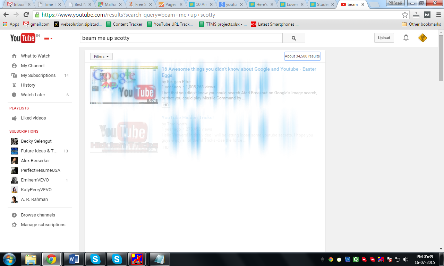Close the active beam YouTube tab
Image resolution: width=444 pixels, height=266 pixels.
[x=363, y=5]
